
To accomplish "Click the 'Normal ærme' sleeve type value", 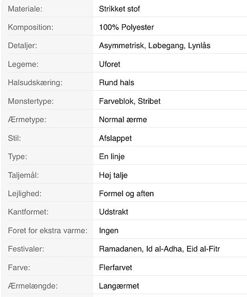I will pos(123,119).
